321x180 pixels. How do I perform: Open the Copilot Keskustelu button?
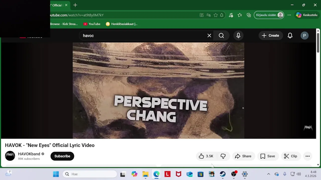point(307,15)
